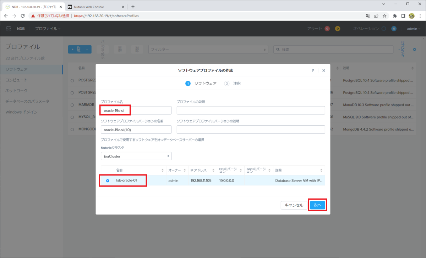Click the profile version description field

click(x=251, y=130)
